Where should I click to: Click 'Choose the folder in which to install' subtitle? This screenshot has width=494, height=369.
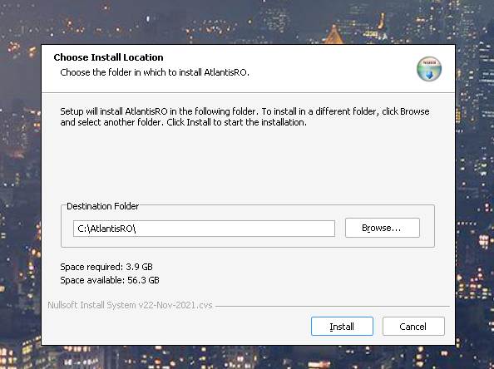coord(155,72)
